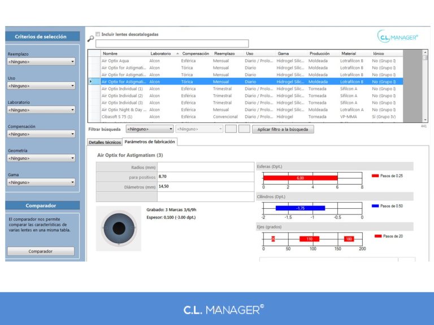The width and height of the screenshot is (434, 325).
Task: Sort by the Gama column header
Action: 283,54
